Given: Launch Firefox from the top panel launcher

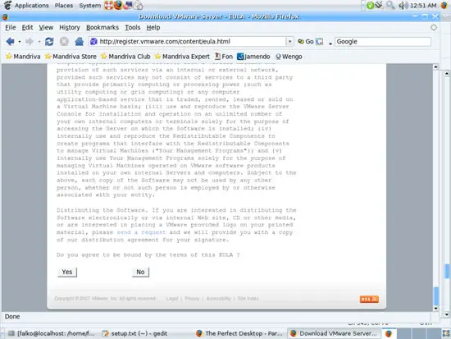Looking at the screenshot, I should pos(118,5).
